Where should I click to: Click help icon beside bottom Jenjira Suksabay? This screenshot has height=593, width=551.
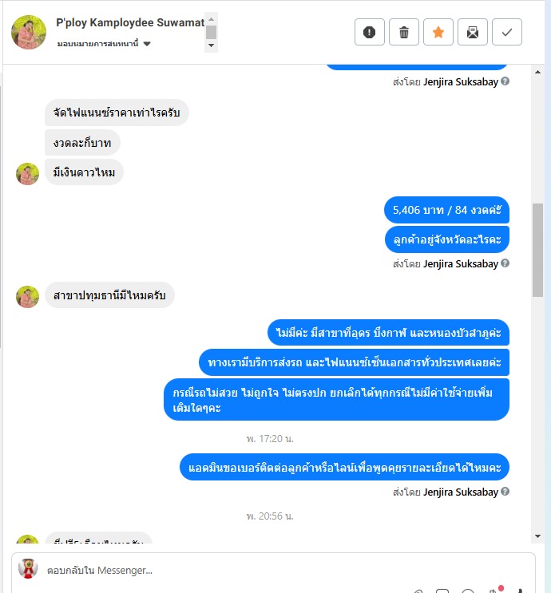(505, 492)
